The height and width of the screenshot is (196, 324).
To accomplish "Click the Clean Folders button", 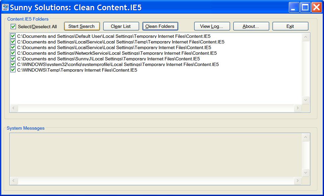I will click(x=160, y=26).
